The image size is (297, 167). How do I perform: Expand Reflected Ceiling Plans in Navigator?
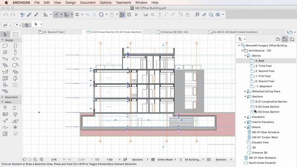click(x=245, y=91)
